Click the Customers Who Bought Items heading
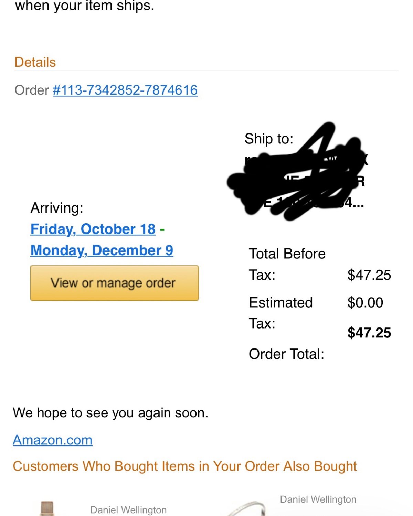 point(185,466)
